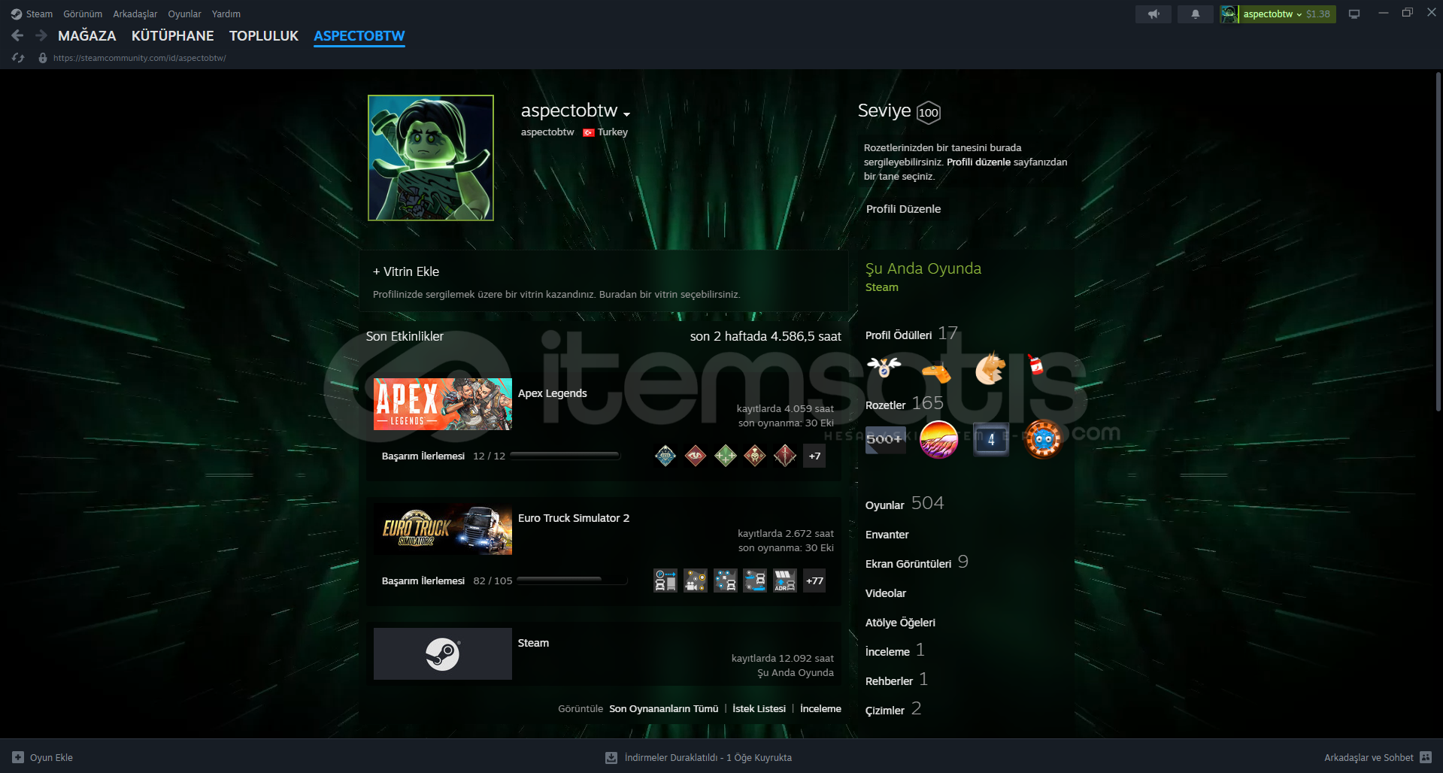Image resolution: width=1443 pixels, height=773 pixels.
Task: Click the Steam logo in the menu bar
Action: pyautogui.click(x=17, y=14)
